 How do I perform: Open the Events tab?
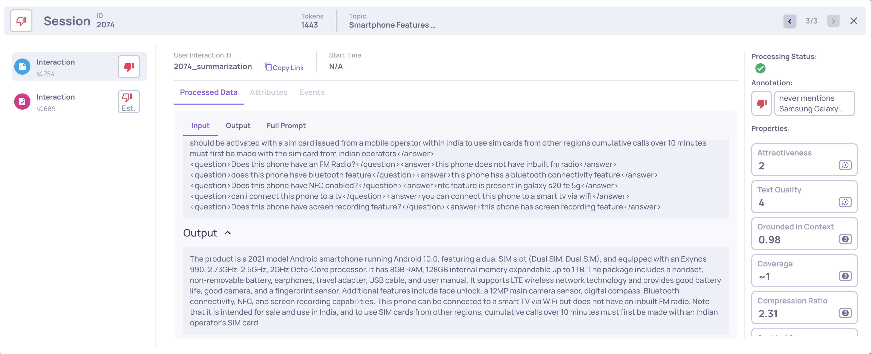[x=312, y=92]
